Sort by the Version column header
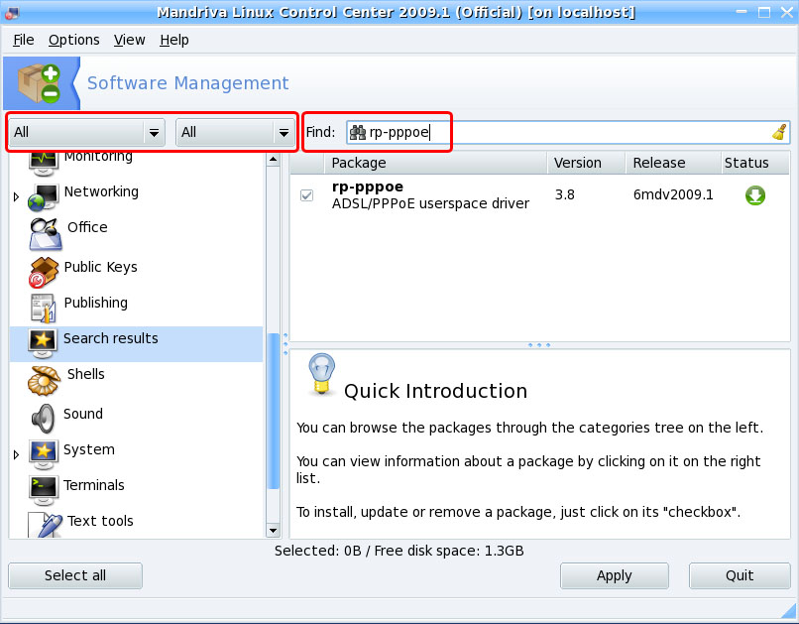The width and height of the screenshot is (799, 624). click(587, 163)
